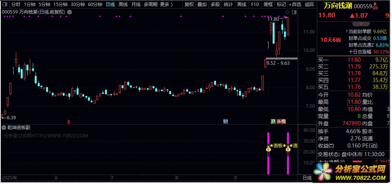
Task: Expand the 乾坤追板副 indicator dropdown
Action: pos(4,128)
